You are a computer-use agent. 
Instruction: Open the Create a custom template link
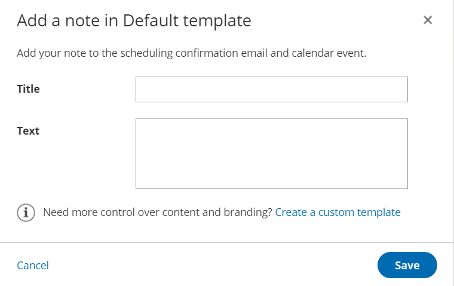coord(338,212)
